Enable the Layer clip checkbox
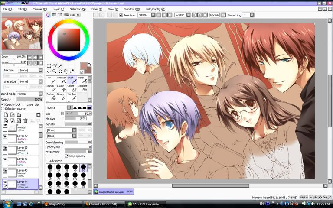 24,104
